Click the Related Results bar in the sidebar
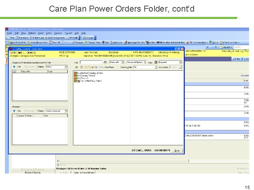Image resolution: width=254 pixels, height=190 pixels. 33,172
